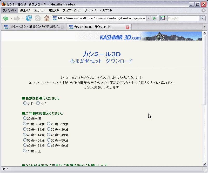Click the site favicon in the address bar
This screenshot has height=173, width=208.
tap(55, 18)
